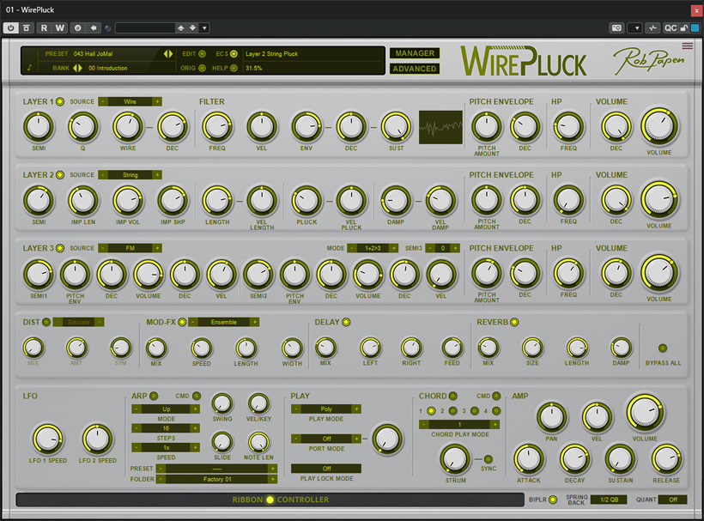
Task: Increase SEMI3 value with plus button
Action: pos(455,248)
